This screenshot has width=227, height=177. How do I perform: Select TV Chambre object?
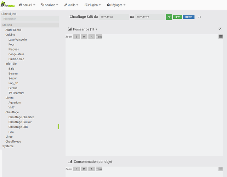pos(16,93)
